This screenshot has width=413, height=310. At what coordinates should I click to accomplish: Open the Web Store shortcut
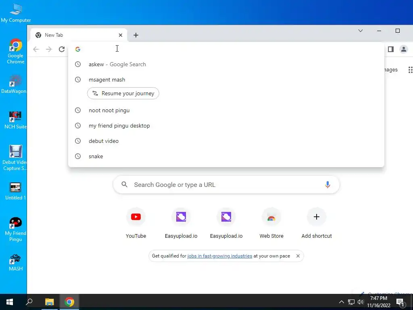[271, 223]
